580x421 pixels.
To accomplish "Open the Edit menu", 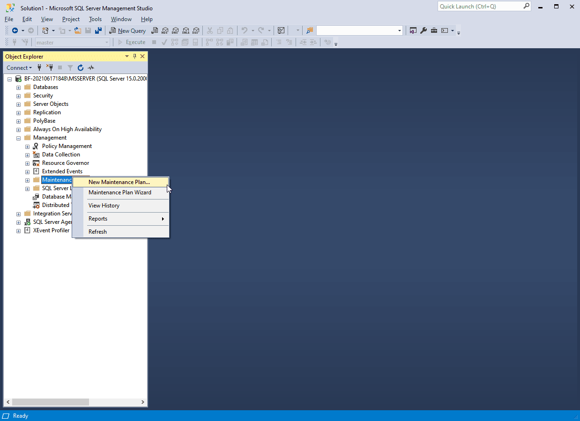I will tap(27, 19).
